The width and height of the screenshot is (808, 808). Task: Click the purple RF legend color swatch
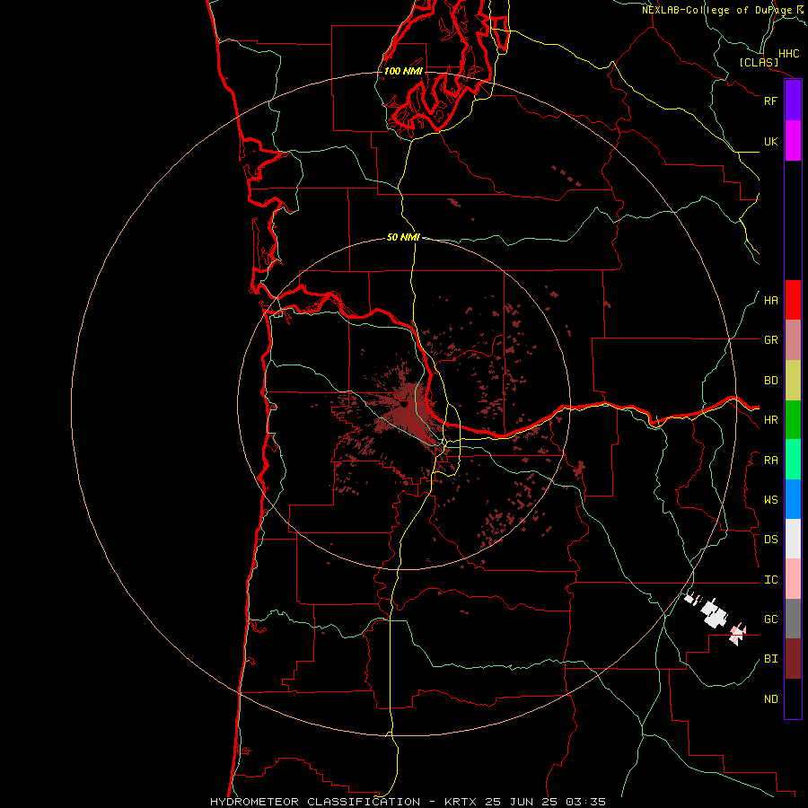click(793, 101)
